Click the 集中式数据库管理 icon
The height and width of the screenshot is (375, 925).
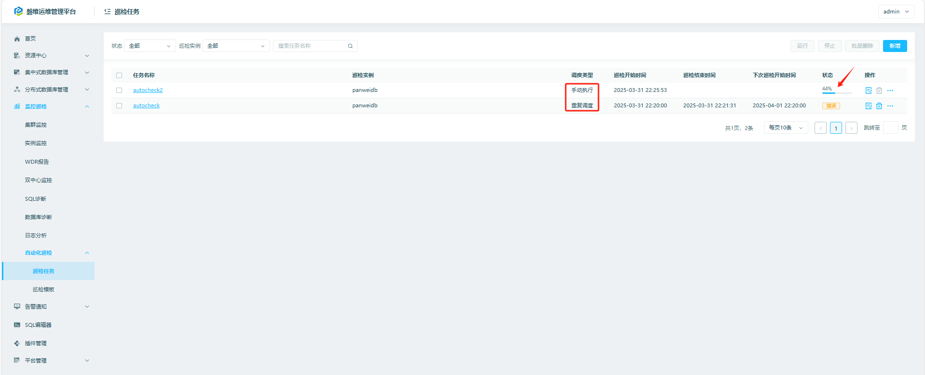click(17, 72)
